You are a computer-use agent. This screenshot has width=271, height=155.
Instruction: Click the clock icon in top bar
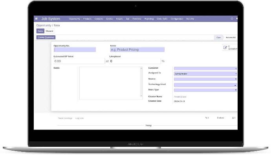[x=232, y=19]
